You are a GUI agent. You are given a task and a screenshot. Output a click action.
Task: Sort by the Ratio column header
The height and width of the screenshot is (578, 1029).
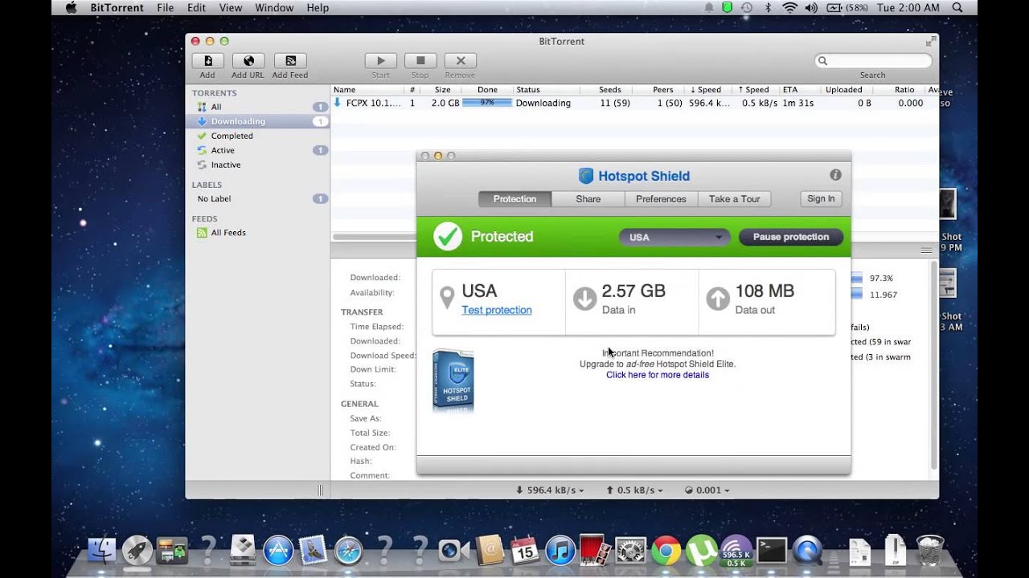pyautogui.click(x=904, y=90)
